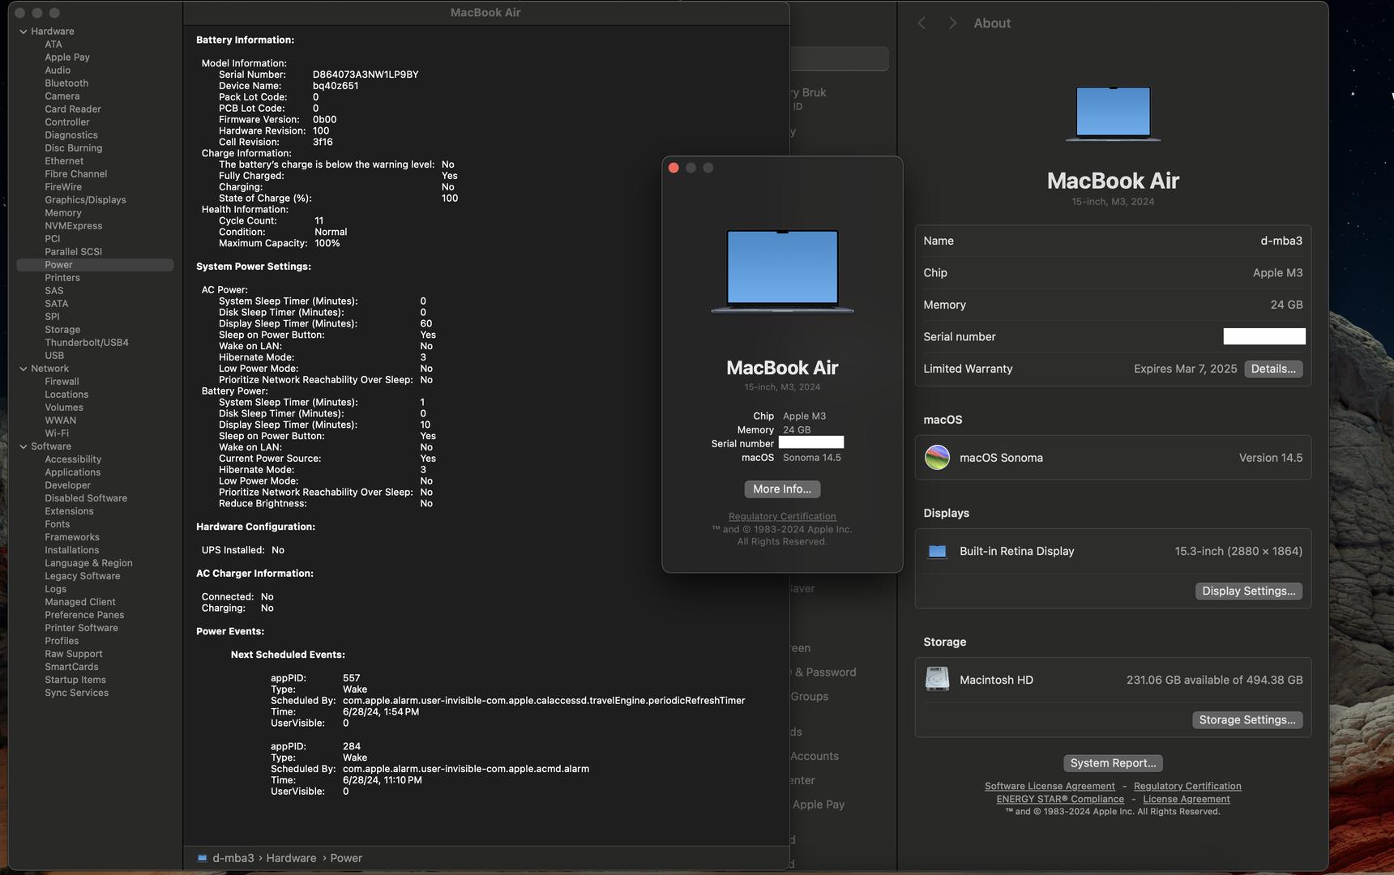The image size is (1394, 875).
Task: Open Display Settings...
Action: tap(1248, 591)
